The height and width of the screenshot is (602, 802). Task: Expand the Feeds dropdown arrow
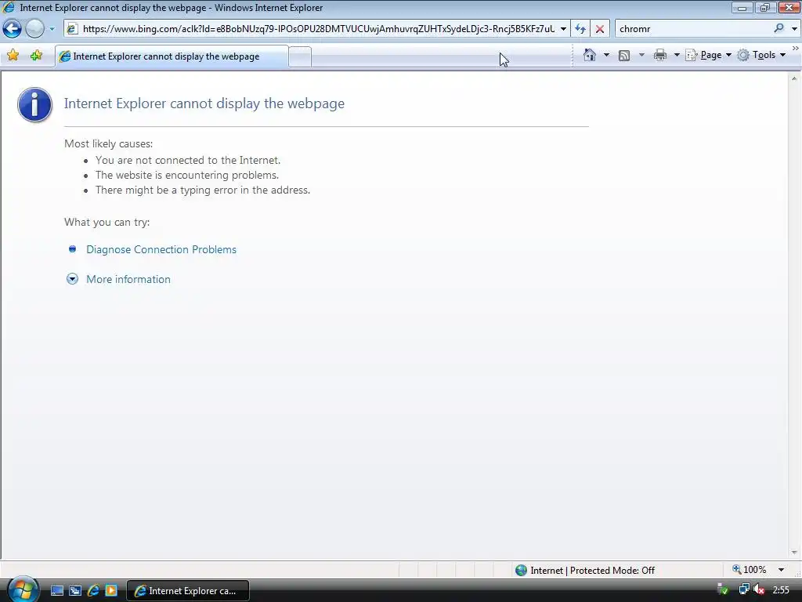[x=642, y=55]
